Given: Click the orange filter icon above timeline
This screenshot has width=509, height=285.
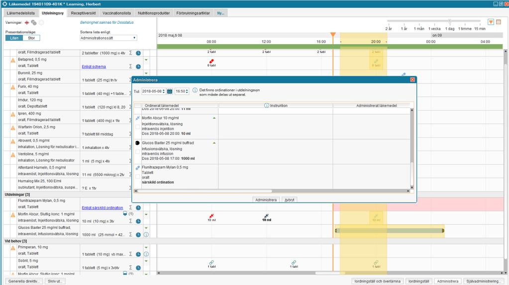Looking at the screenshot, I should 491,22.
